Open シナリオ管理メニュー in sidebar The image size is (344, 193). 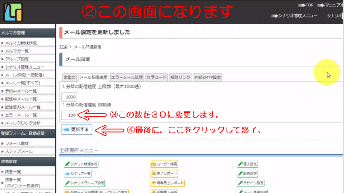tap(28, 67)
